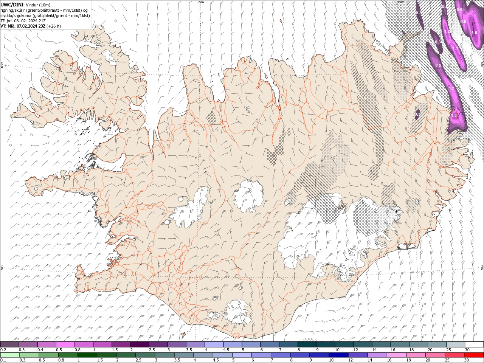The image size is (484, 363).
Task: Click the 1.2 precipitation value on the map
Action: coord(447,31)
